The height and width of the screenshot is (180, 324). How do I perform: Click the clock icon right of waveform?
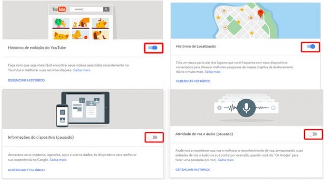click(273, 108)
